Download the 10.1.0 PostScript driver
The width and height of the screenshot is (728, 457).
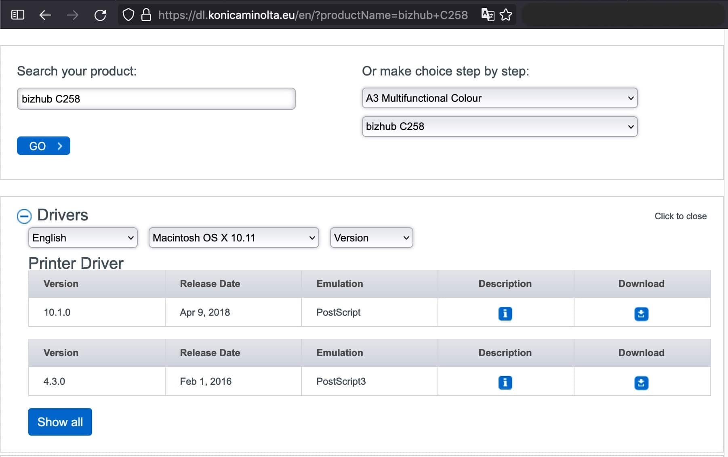pos(641,314)
